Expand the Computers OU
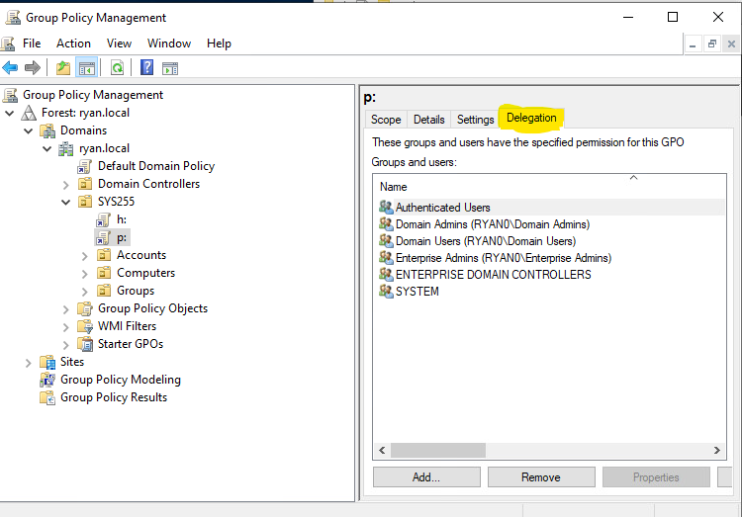742x517 pixels. 85,274
